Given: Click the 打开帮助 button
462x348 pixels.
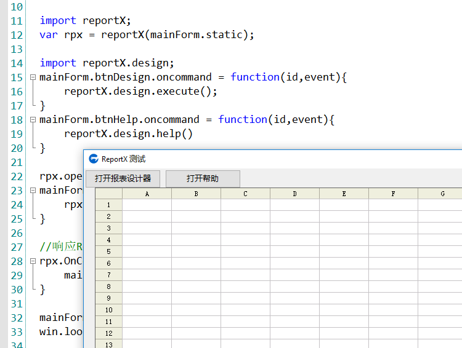Looking at the screenshot, I should coord(203,179).
